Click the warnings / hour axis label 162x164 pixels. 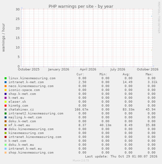[4, 37]
